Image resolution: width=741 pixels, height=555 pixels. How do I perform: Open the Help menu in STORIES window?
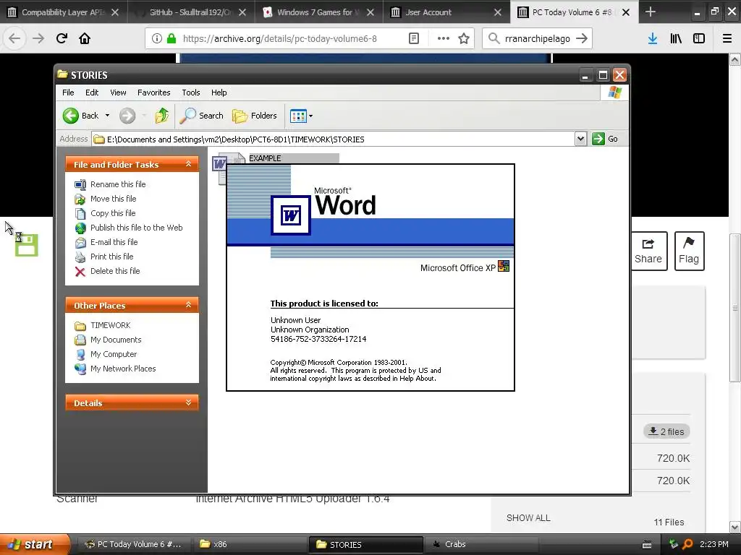(219, 92)
